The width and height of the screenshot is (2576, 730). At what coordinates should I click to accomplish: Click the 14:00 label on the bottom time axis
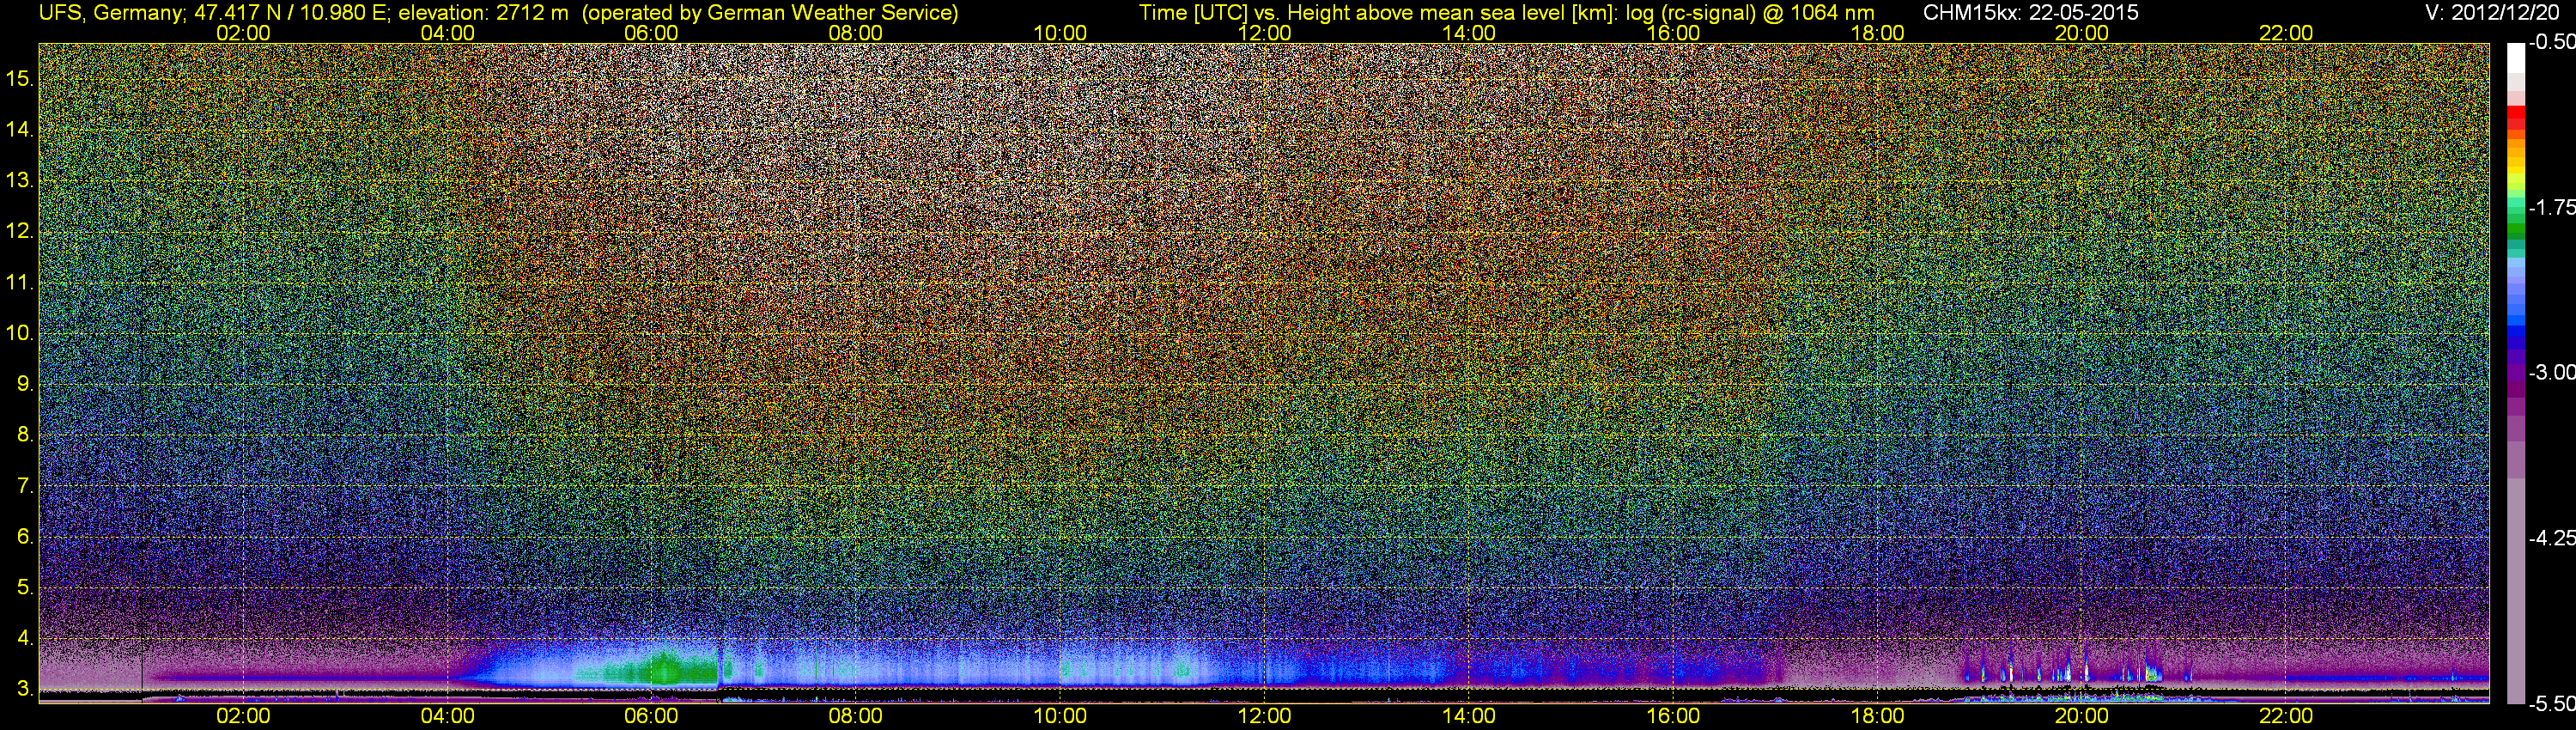[1469, 717]
